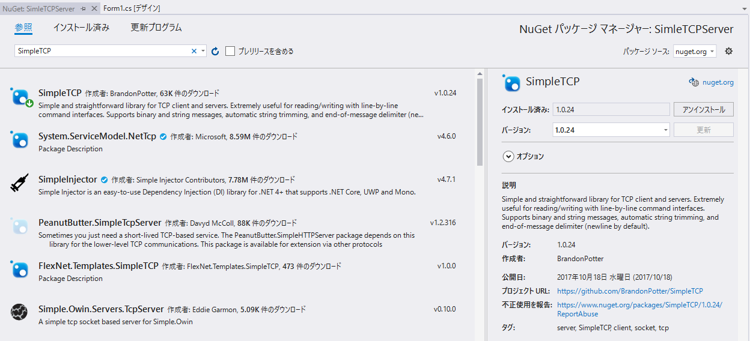This screenshot has width=750, height=341.
Task: Expand the オプション section
Action: pos(508,156)
